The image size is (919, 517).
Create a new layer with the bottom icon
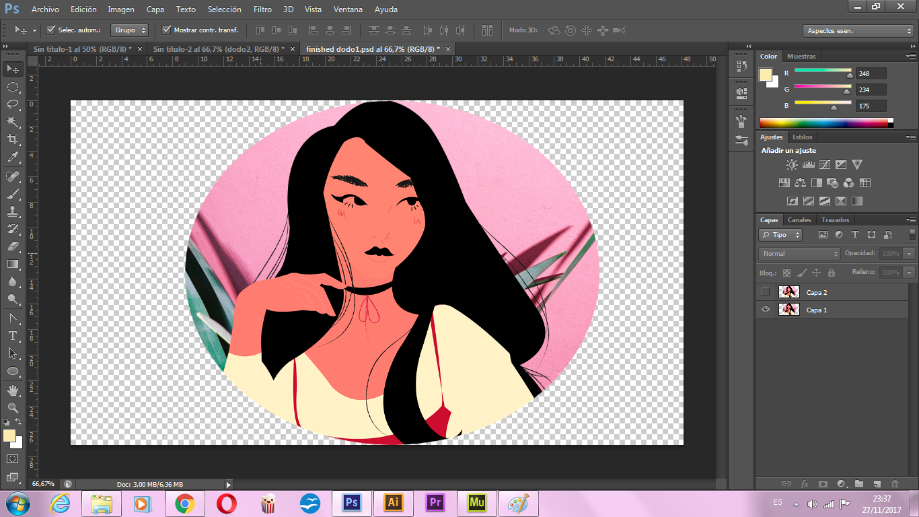click(877, 483)
